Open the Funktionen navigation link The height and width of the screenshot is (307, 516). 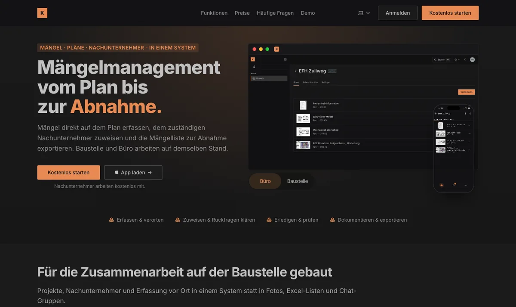[214, 13]
